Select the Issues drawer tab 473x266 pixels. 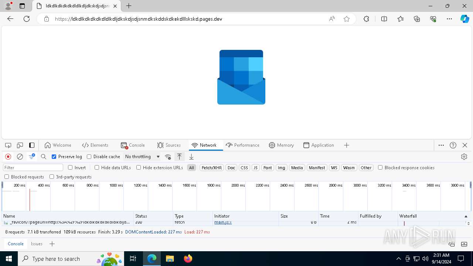(37, 244)
